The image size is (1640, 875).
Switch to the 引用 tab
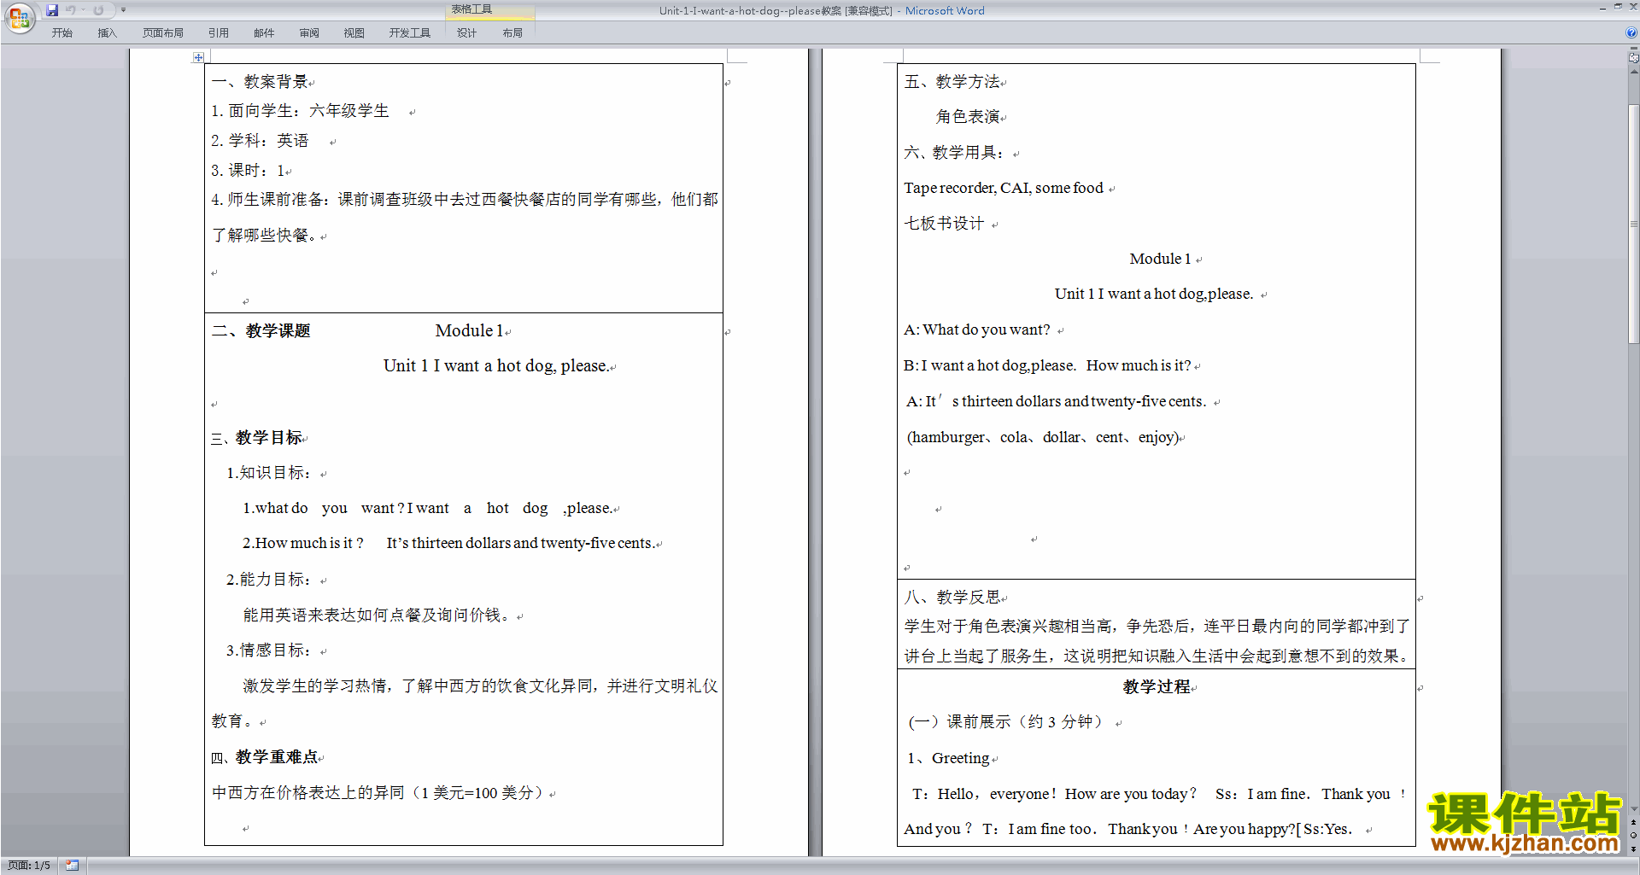point(218,32)
